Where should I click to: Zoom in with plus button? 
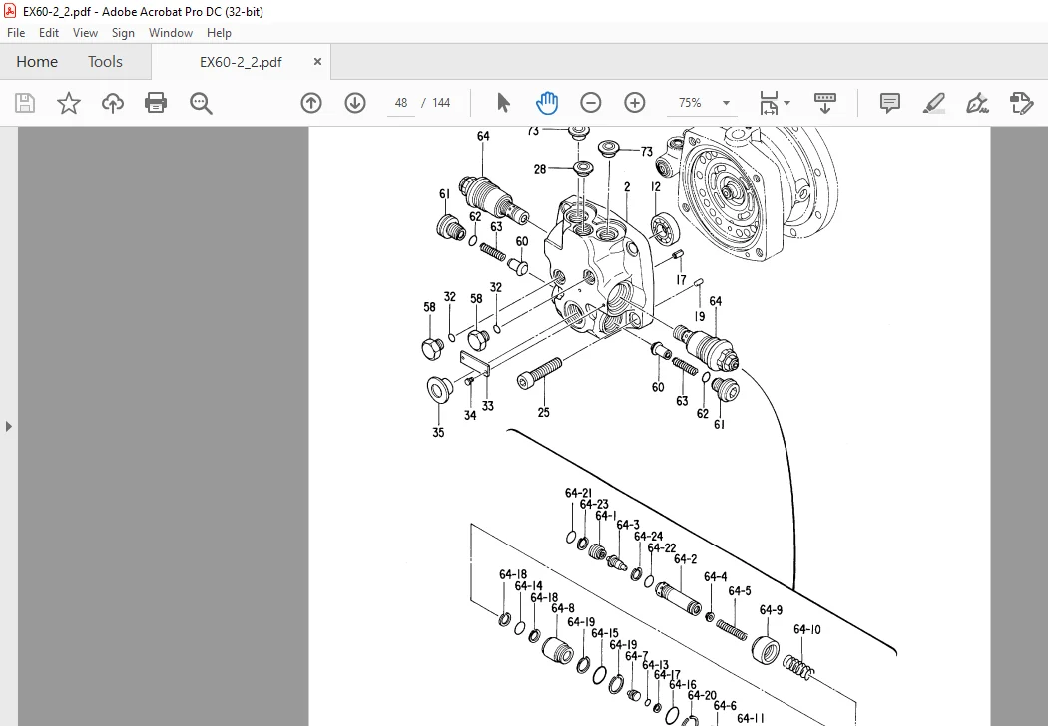[634, 103]
